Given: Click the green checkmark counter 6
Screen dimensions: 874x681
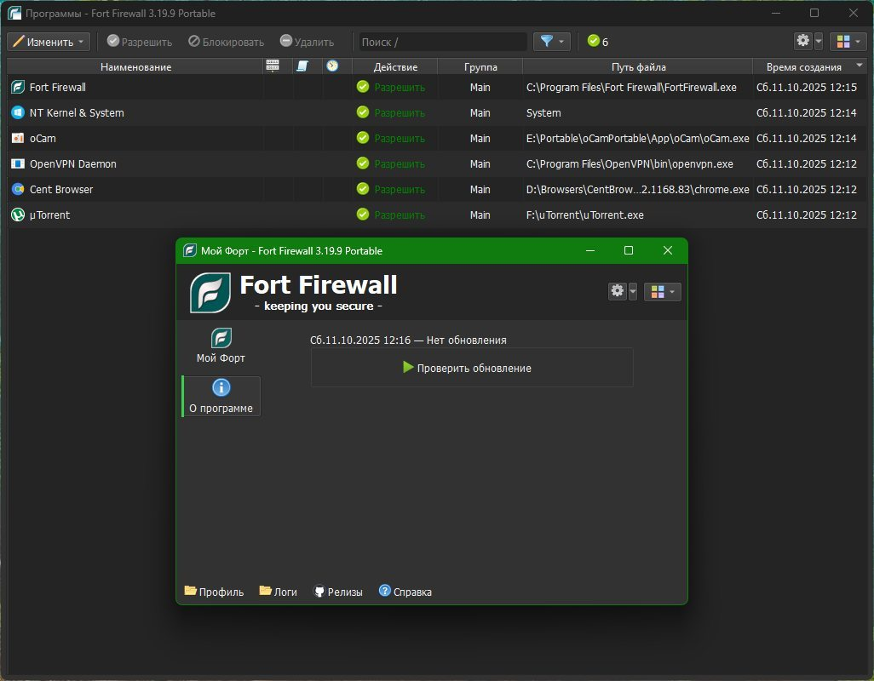Looking at the screenshot, I should coord(597,42).
